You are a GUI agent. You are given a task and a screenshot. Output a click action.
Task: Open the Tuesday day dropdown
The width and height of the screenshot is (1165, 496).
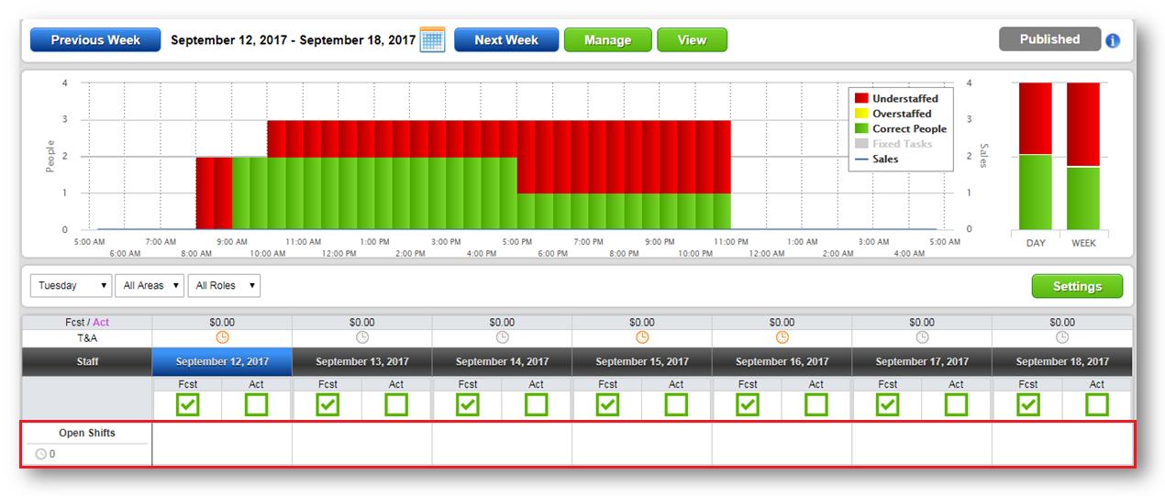point(71,286)
